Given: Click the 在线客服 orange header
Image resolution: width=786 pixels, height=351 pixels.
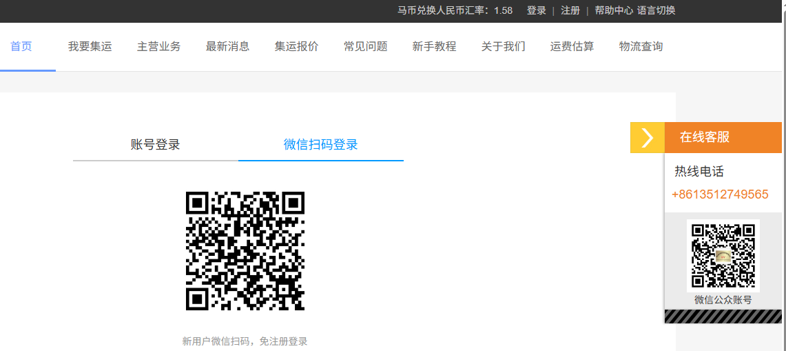Looking at the screenshot, I should 723,138.
